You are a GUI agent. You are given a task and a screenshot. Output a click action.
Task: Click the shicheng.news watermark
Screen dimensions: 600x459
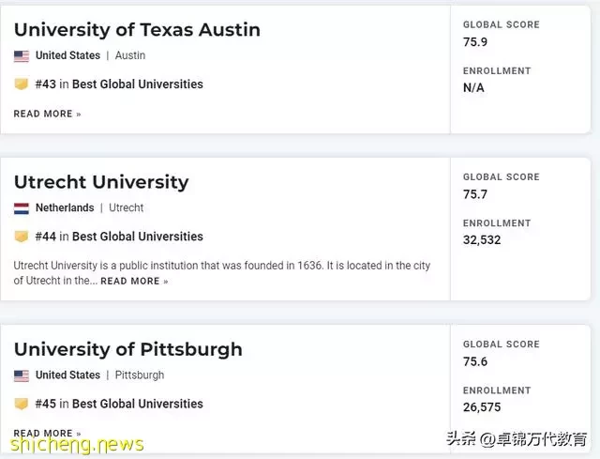(x=77, y=445)
